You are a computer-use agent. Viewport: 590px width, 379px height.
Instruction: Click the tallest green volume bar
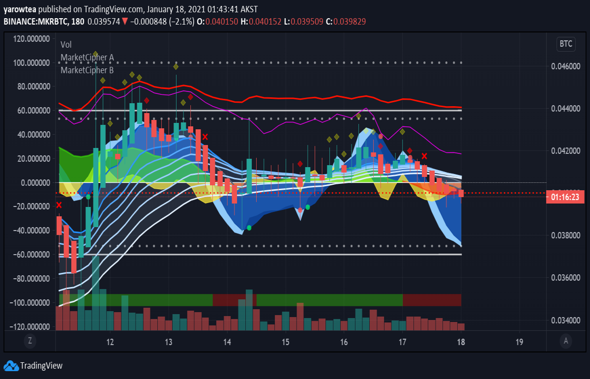point(95,293)
